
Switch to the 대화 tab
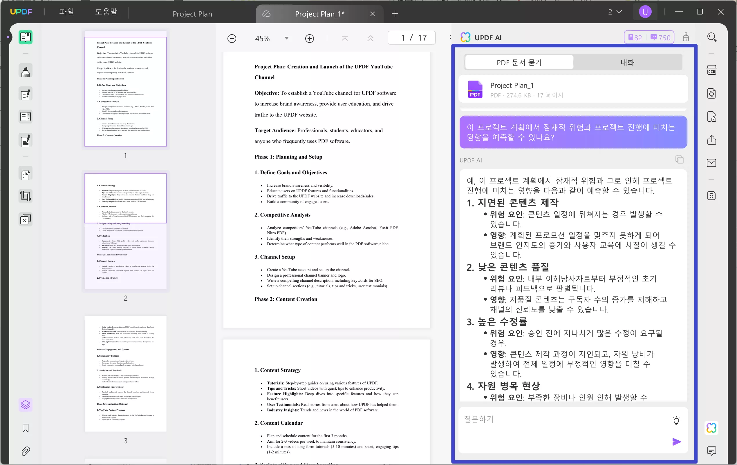[x=627, y=63]
